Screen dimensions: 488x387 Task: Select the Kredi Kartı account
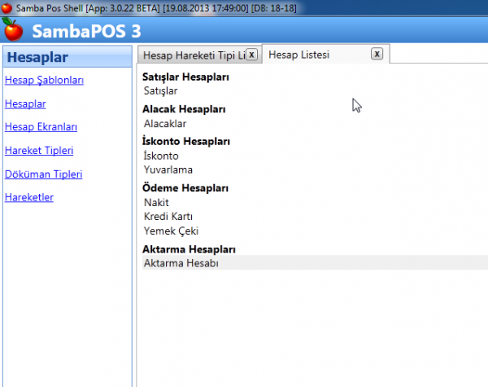click(x=168, y=216)
